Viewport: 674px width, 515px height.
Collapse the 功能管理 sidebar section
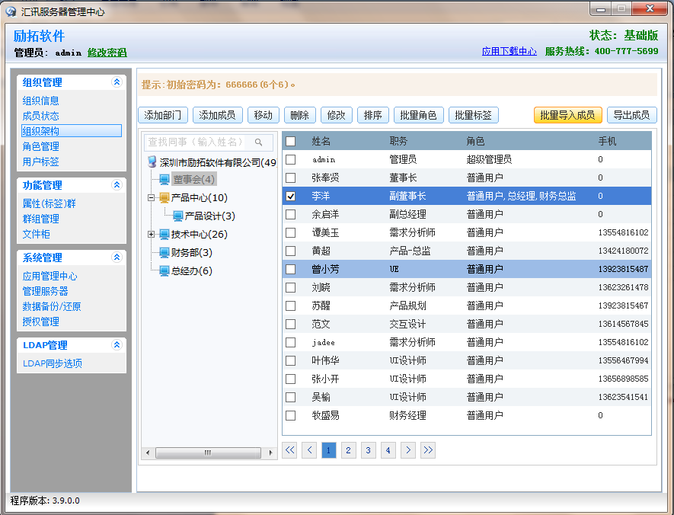pos(117,185)
